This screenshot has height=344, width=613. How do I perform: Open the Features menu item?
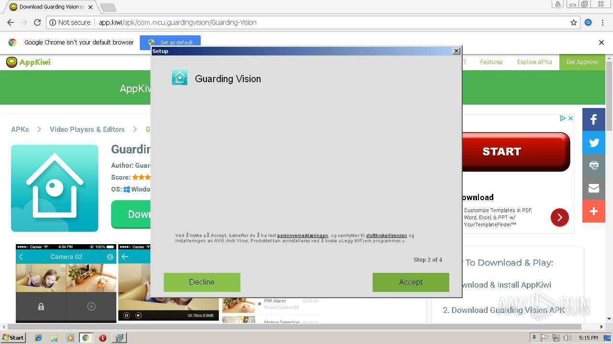(491, 62)
